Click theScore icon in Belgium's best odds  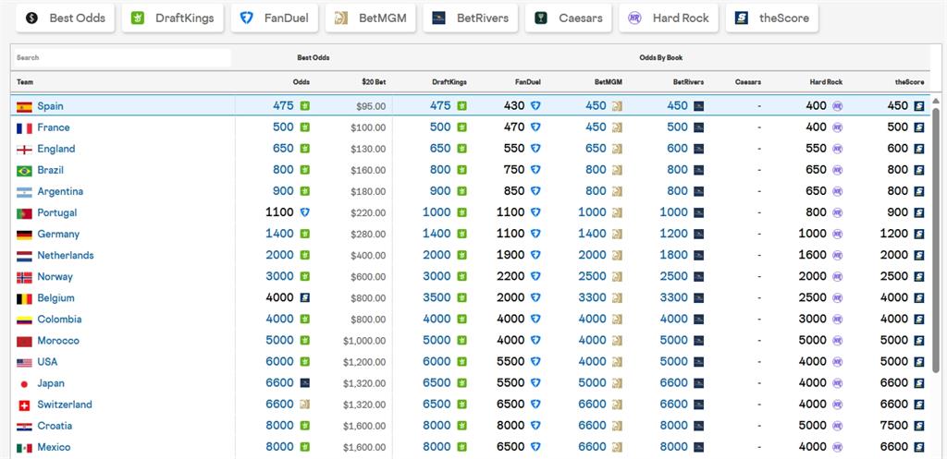point(305,297)
